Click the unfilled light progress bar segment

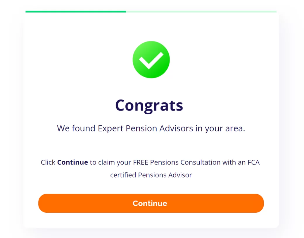click(x=201, y=12)
